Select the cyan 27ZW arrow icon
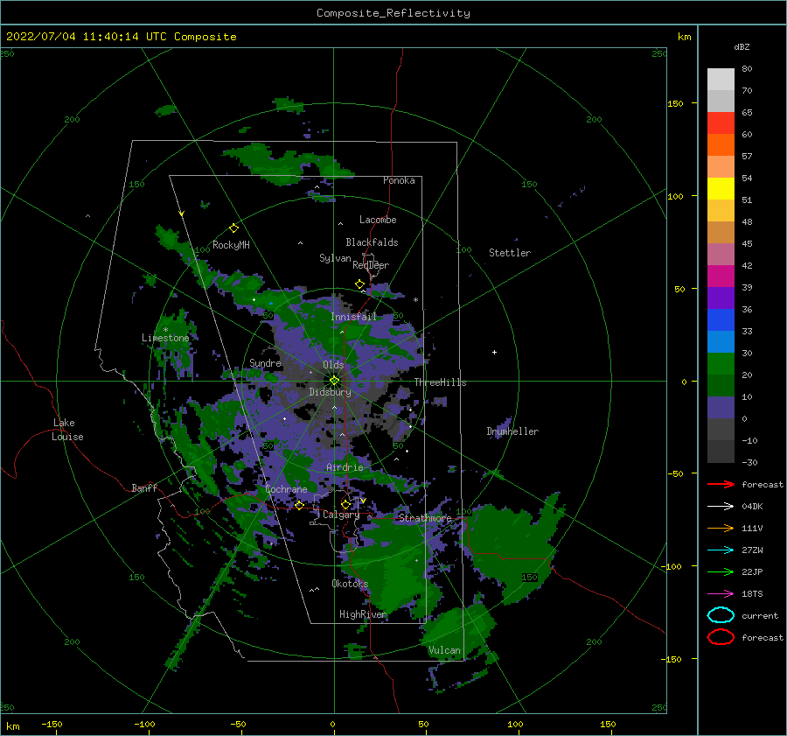 coord(721,550)
